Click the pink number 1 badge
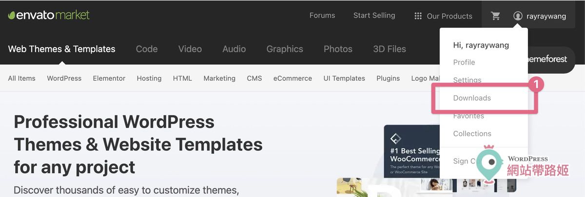Viewport: 585px width, 197px height. (536, 85)
